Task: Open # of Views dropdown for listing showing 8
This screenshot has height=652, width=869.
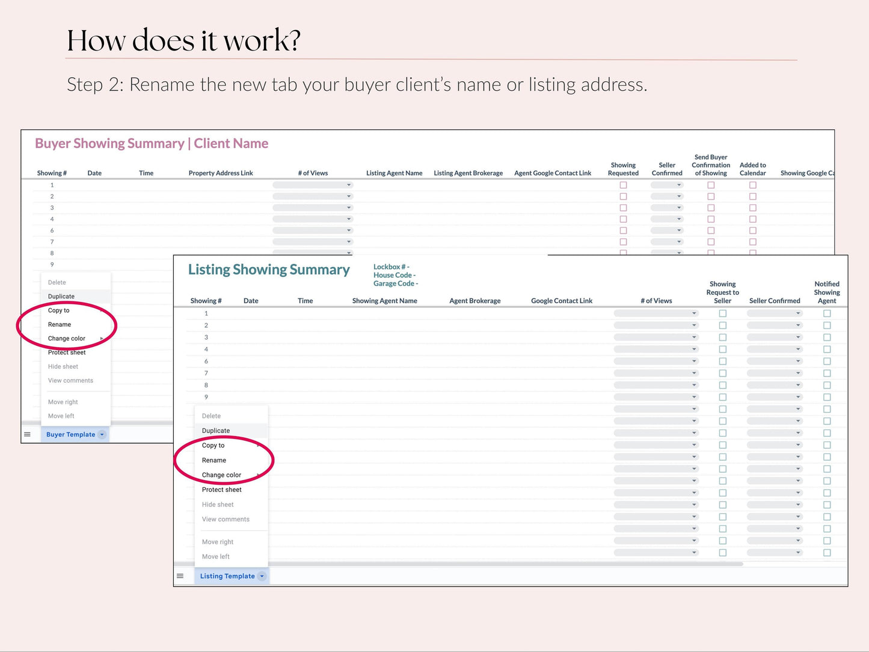Action: (x=656, y=386)
